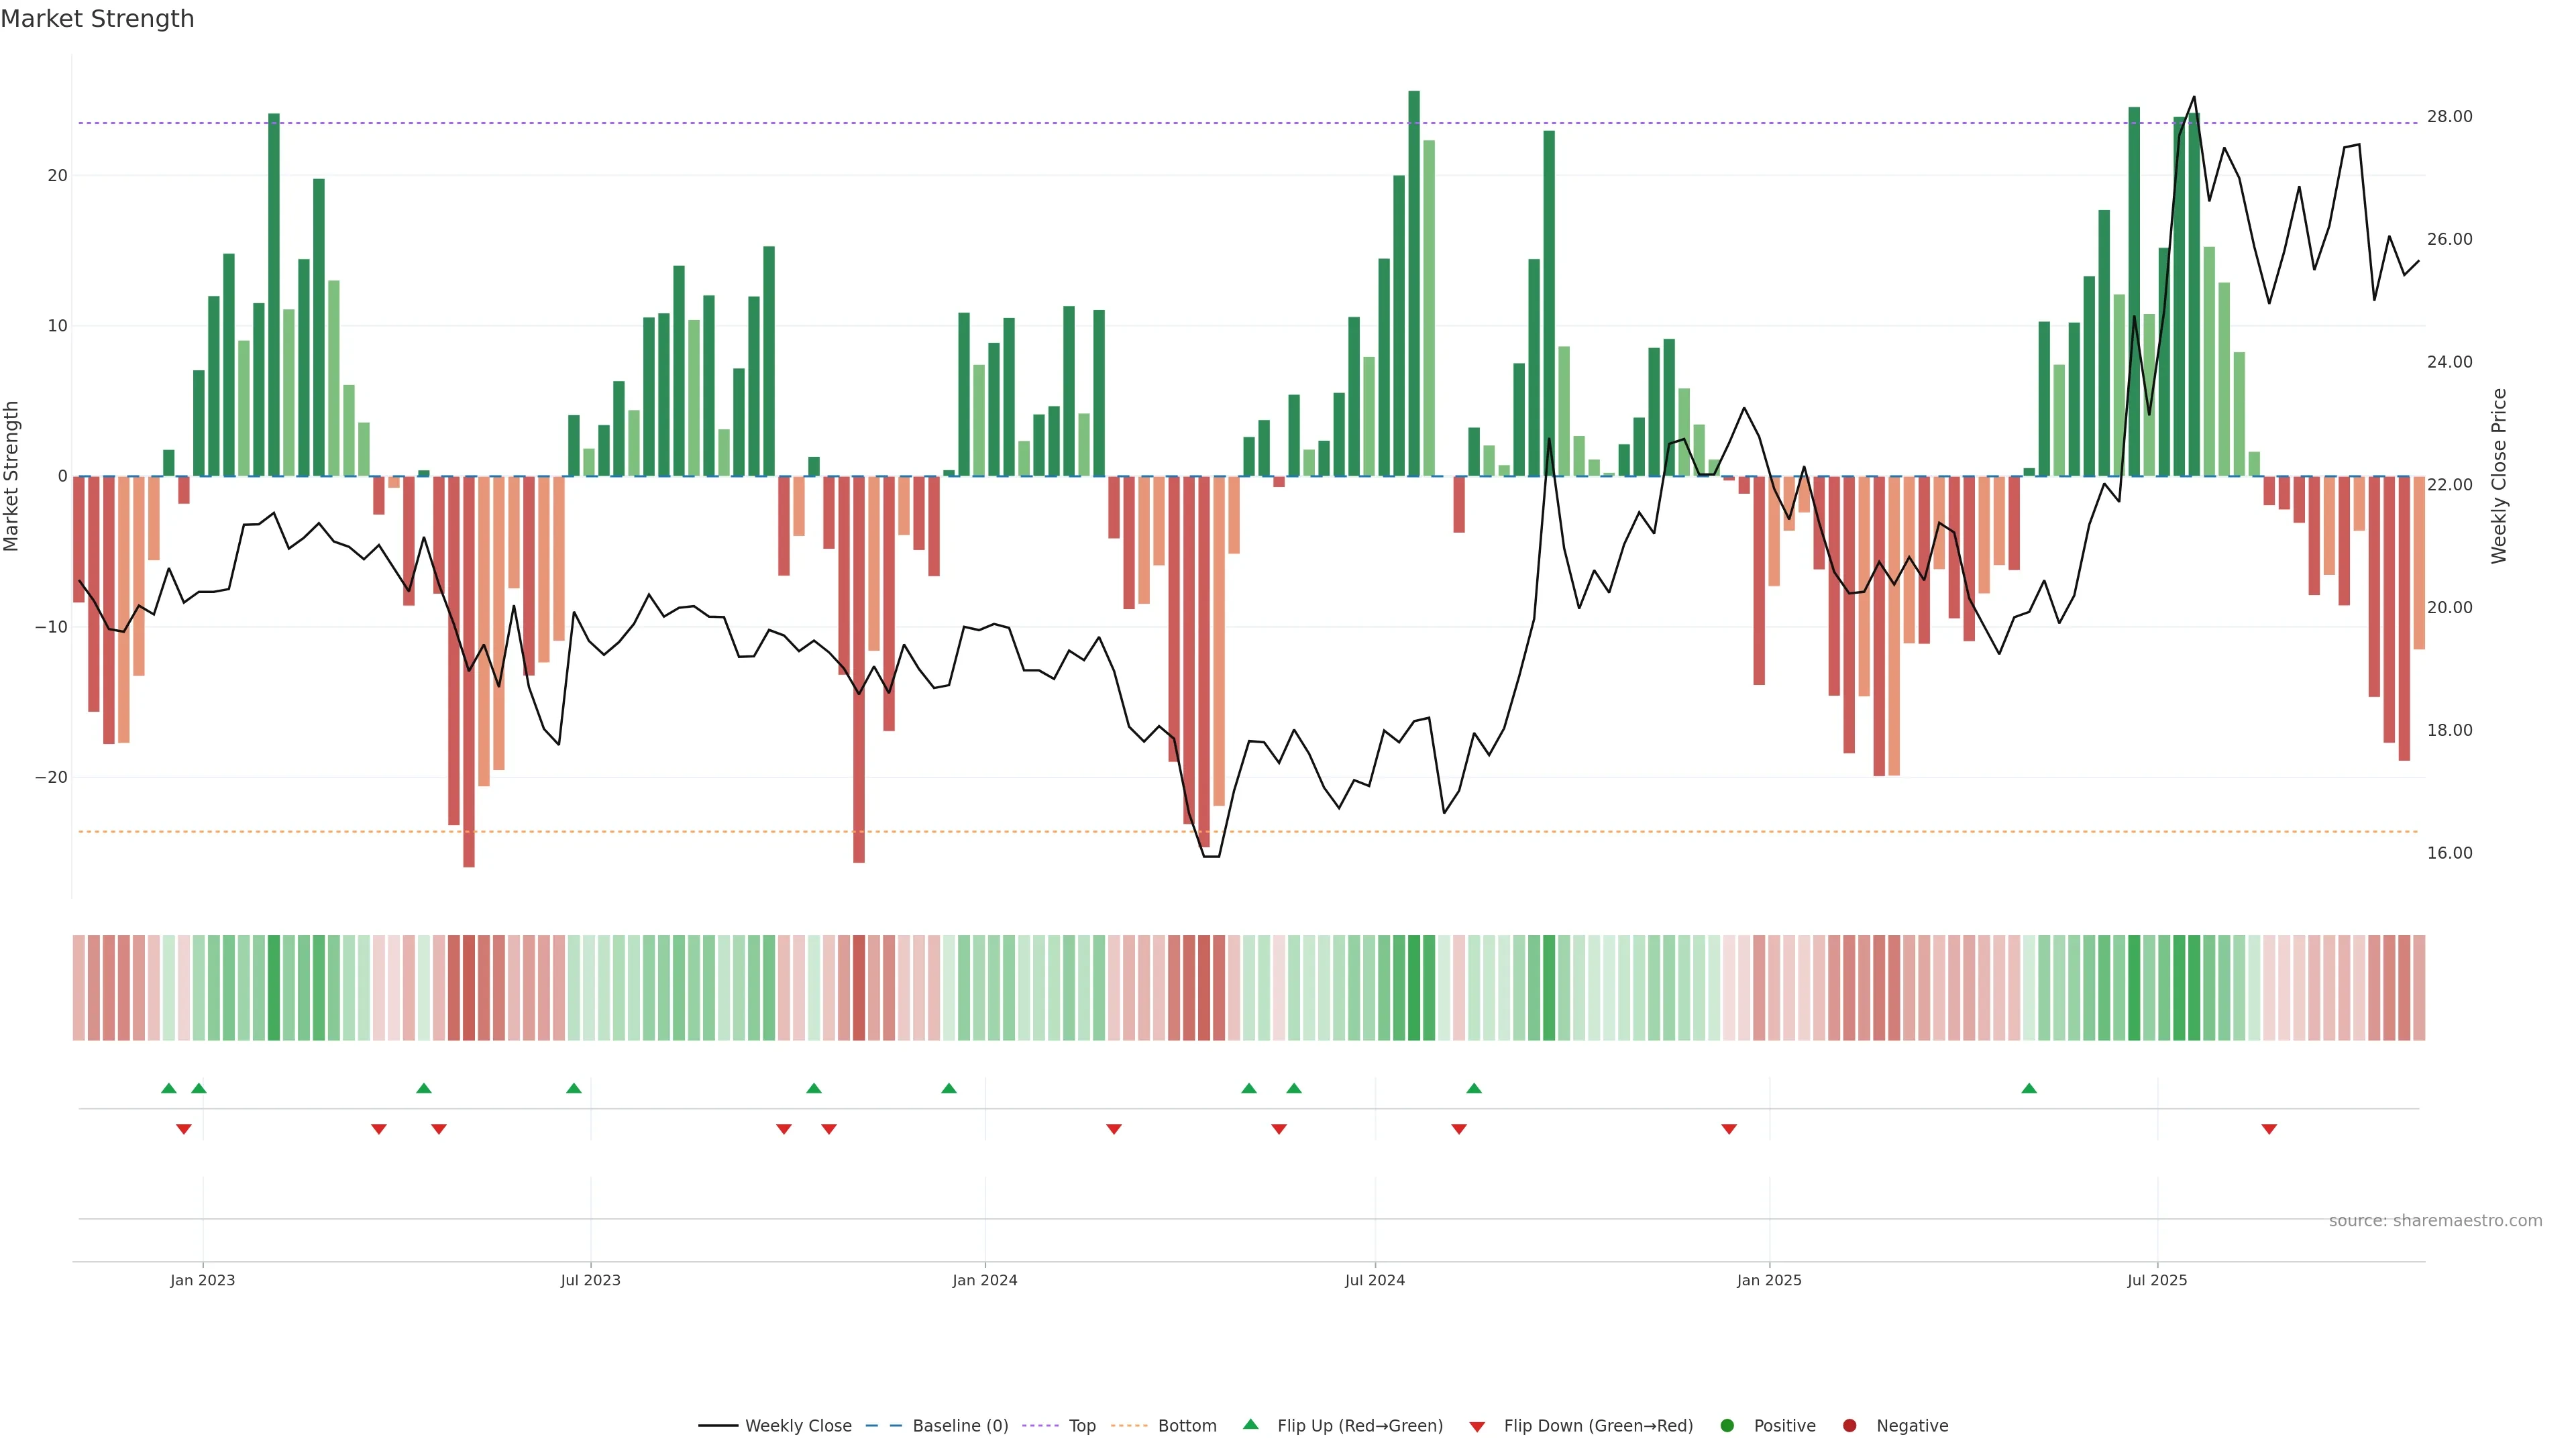Click the Market Strength chart title
Viewport: 2576px width, 1449px height.
tap(97, 19)
